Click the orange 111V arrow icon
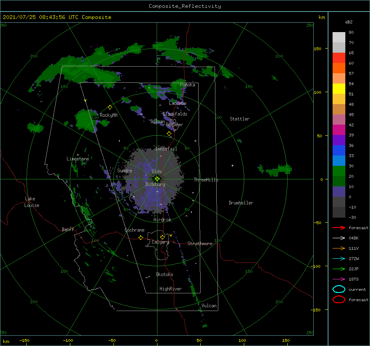Viewport: 370px width, 346px height. (339, 248)
